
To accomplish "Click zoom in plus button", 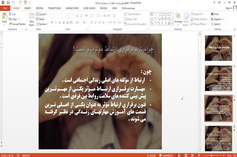I will coord(224,155).
